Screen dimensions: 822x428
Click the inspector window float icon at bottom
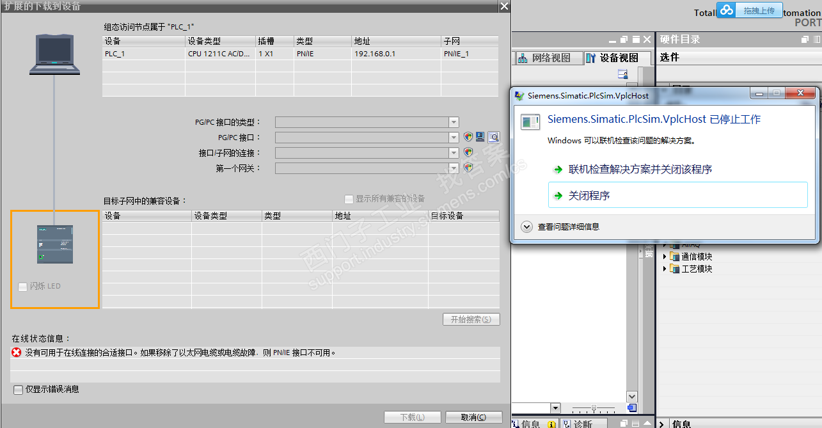(x=624, y=424)
